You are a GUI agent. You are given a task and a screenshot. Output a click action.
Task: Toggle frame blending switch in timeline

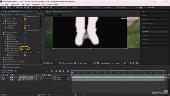pyautogui.click(x=60, y=71)
